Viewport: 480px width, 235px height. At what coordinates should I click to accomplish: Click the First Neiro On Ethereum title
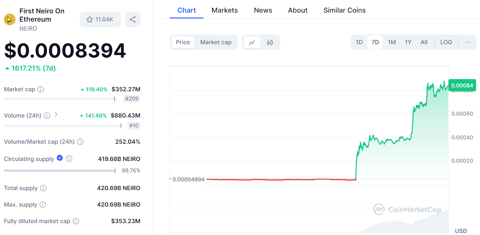pos(42,15)
